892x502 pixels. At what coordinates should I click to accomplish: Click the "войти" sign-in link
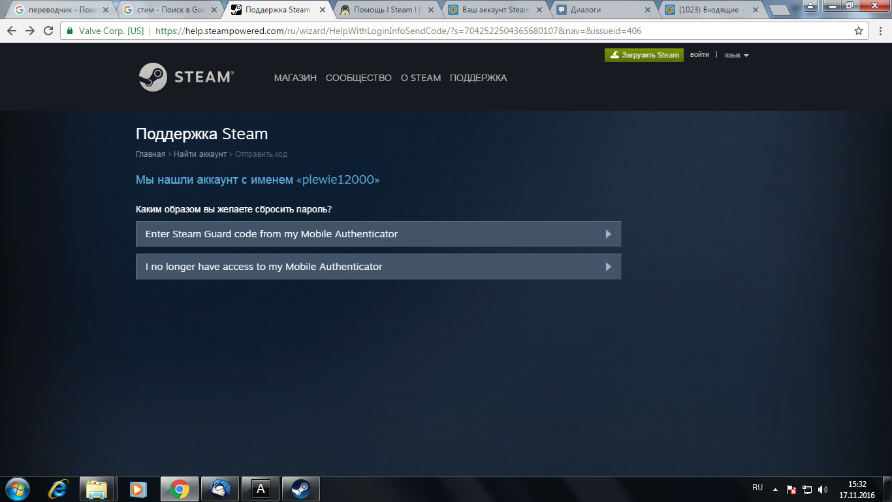tap(699, 55)
